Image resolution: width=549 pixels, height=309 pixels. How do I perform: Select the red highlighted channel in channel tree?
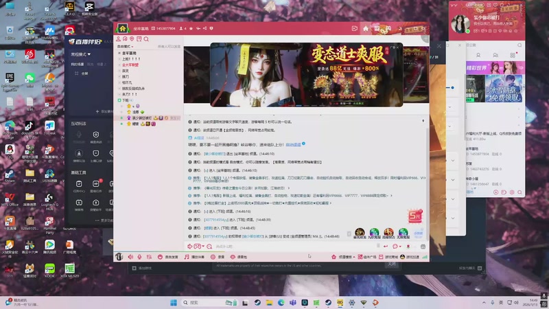tap(130, 65)
